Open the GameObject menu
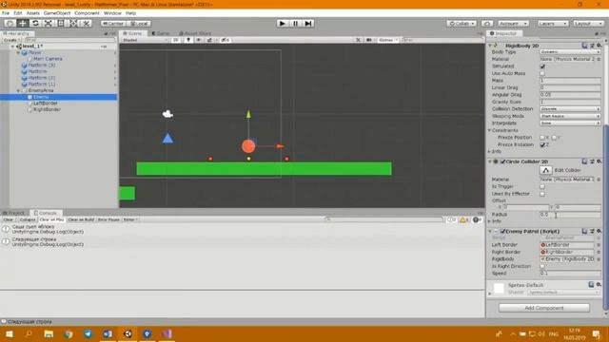 [57, 12]
